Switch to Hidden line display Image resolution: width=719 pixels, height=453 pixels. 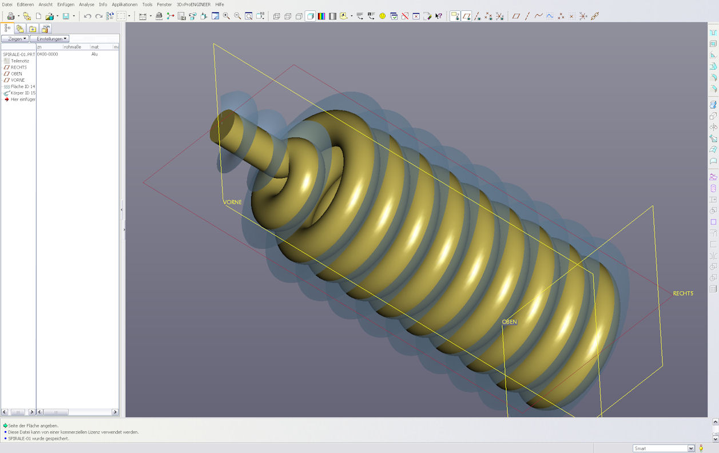[288, 16]
